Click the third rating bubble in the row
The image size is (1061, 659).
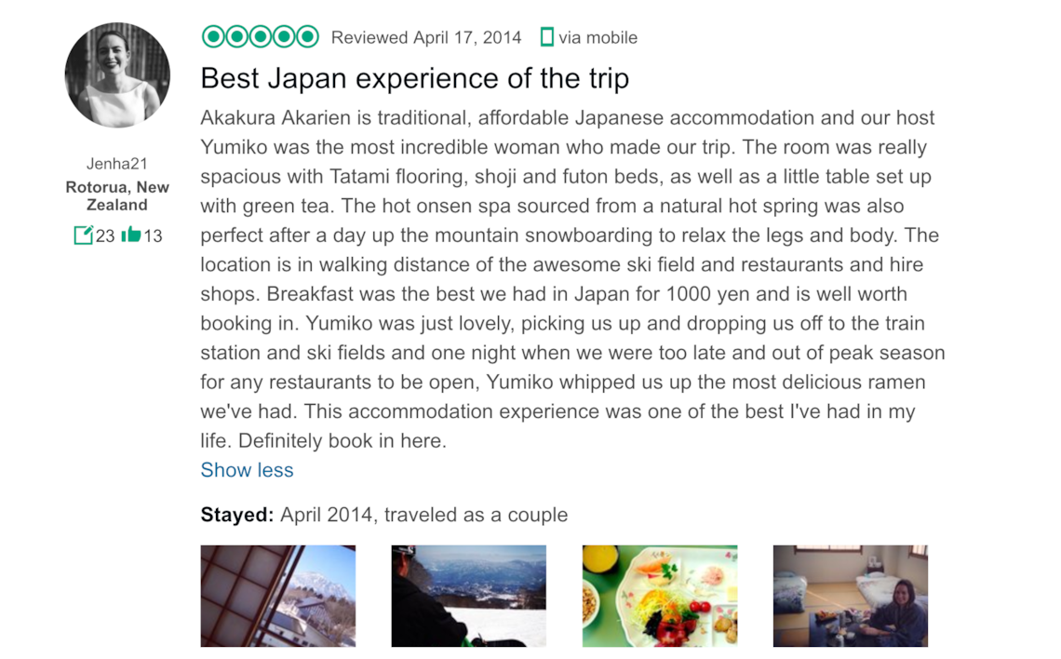click(x=261, y=36)
